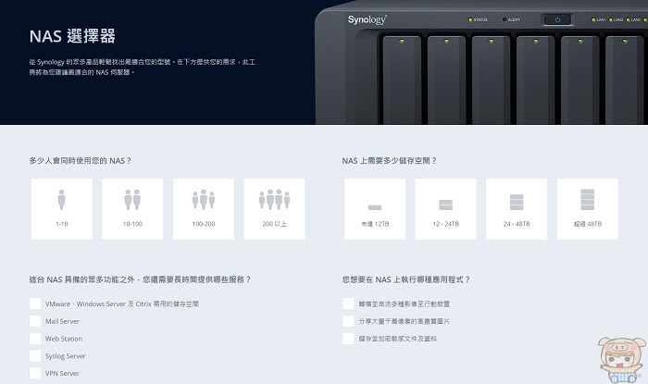The height and width of the screenshot is (384, 648).
Task: Check the 分享大量千萬像素的高畫質圖片 option
Action: (x=348, y=321)
